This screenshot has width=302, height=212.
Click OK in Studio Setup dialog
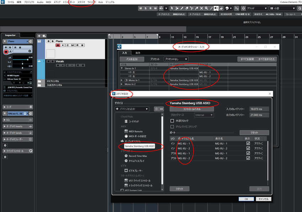(x=246, y=199)
